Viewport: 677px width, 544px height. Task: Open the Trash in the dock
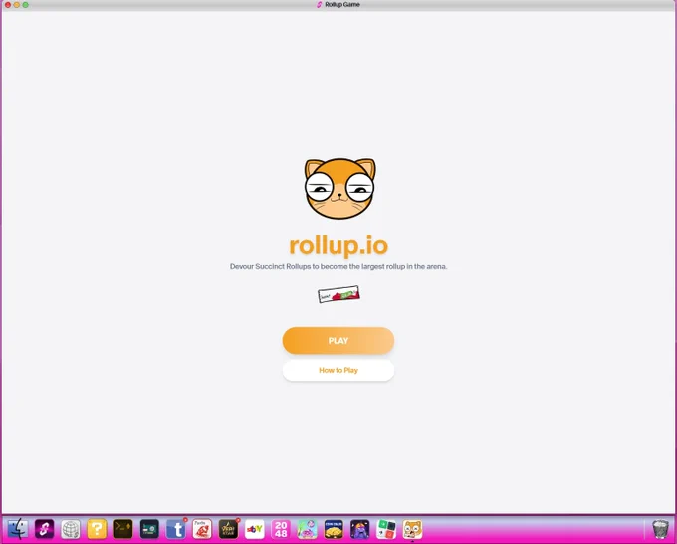click(660, 529)
